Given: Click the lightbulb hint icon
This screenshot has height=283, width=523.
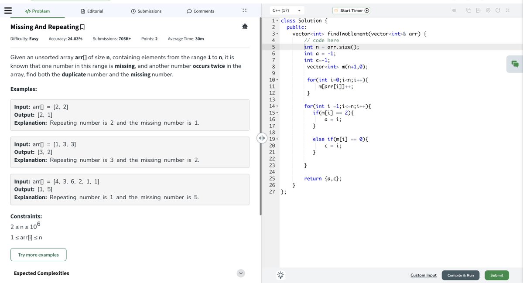Looking at the screenshot, I should click(x=280, y=275).
